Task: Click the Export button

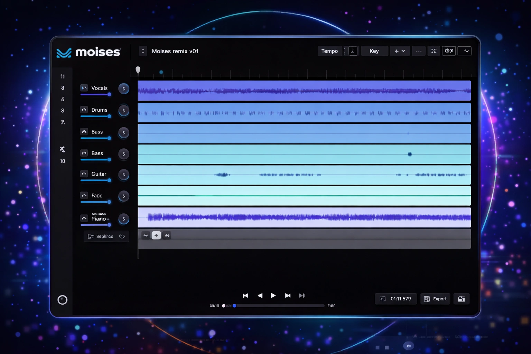Action: point(436,299)
